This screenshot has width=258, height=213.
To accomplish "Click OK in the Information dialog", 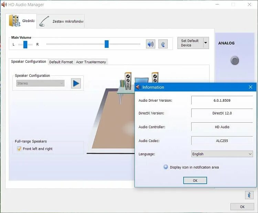I will (195, 181).
